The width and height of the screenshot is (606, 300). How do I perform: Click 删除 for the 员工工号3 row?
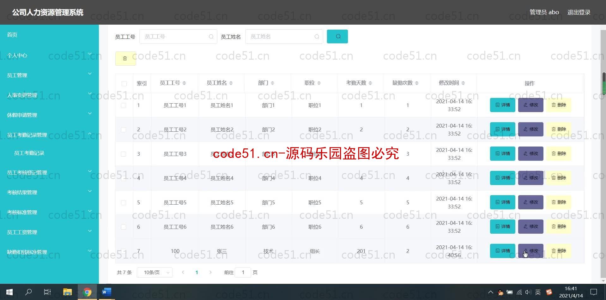[x=559, y=153]
